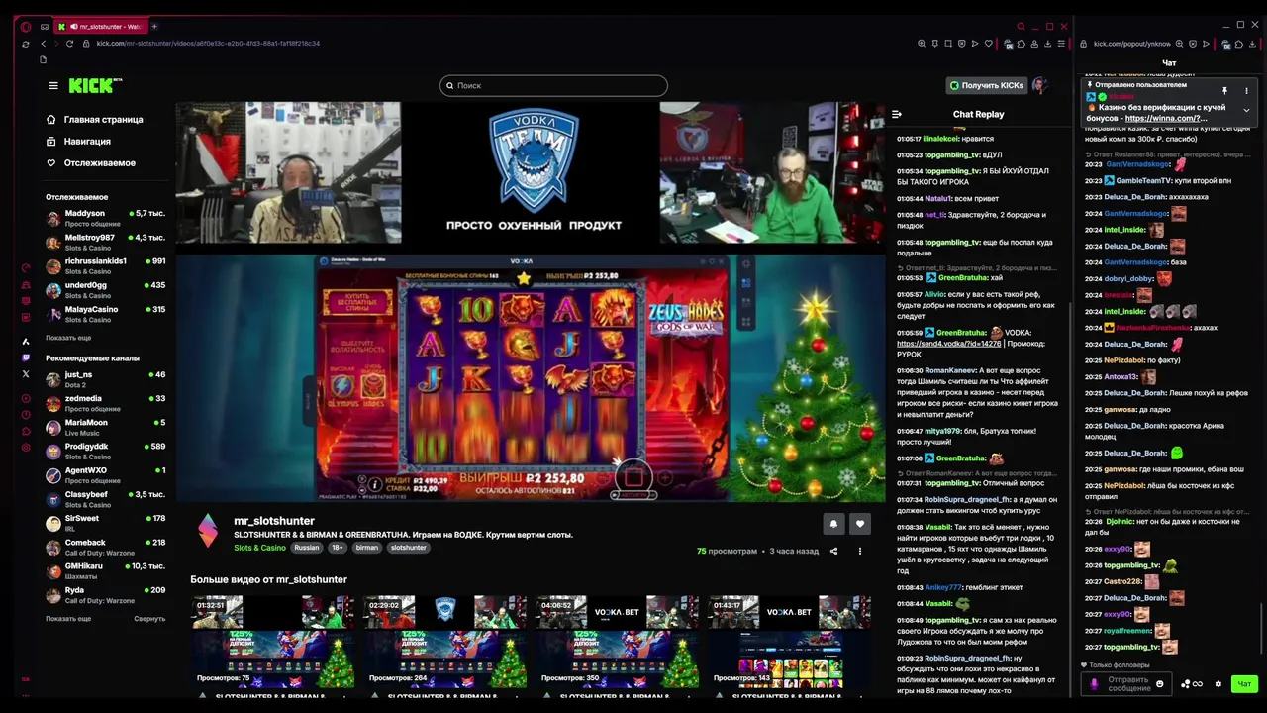The image size is (1267, 713).
Task: Click the mr_slotshunter channel avatar
Action: pyautogui.click(x=208, y=530)
